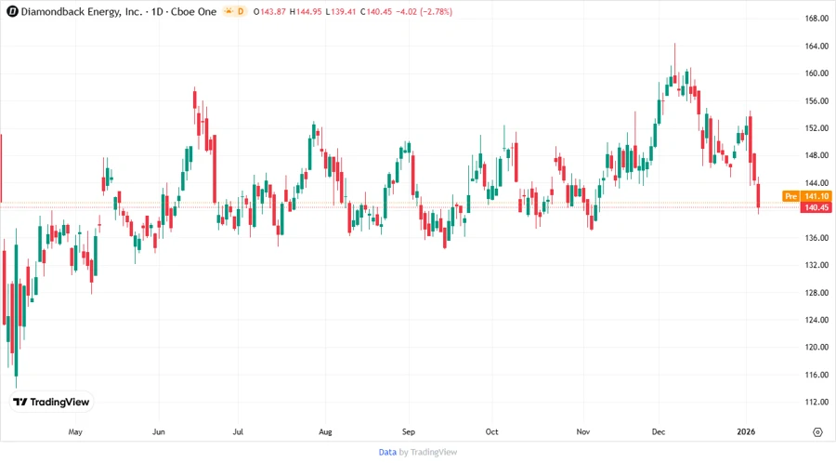Viewport: 836px width, 463px height.
Task: Click the 144.00 price axis value
Action: coord(816,183)
